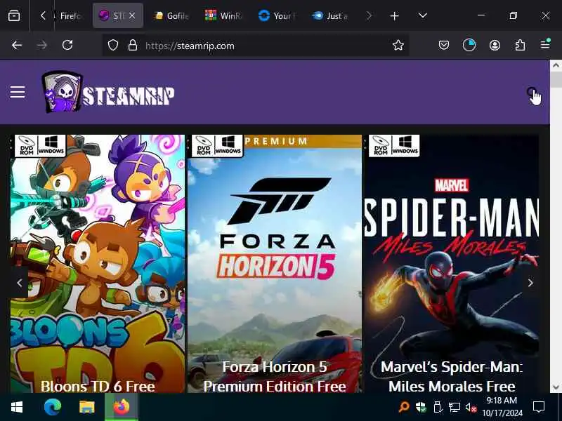Image resolution: width=562 pixels, height=421 pixels.
Task: Open the Firefox application menu
Action: 545,45
